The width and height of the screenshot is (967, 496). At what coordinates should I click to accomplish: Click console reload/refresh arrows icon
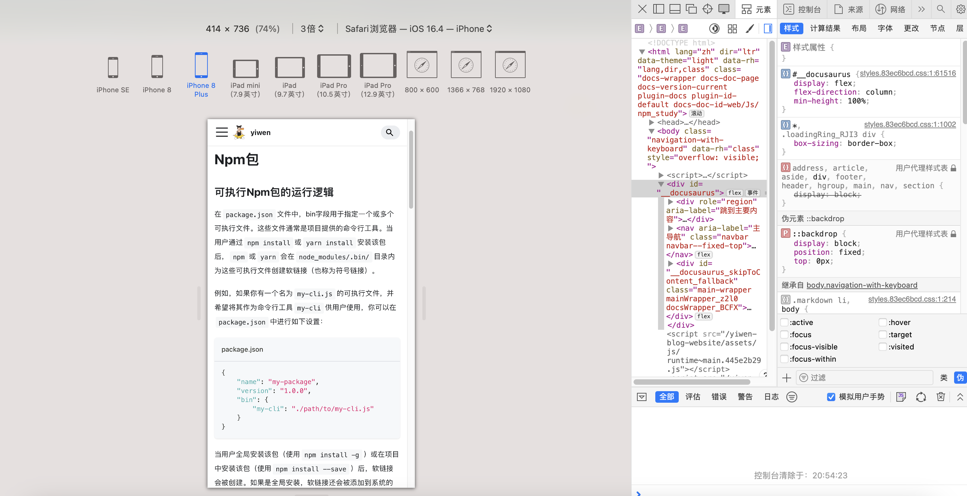(x=920, y=397)
